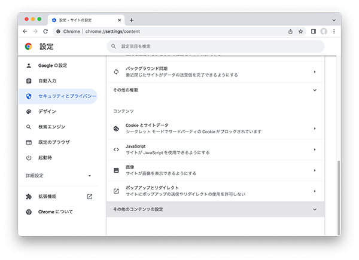Image resolution: width=359 pixels, height=260 pixels.
Task: Open 検索エンジン settings in the sidebar
Action: pos(52,127)
